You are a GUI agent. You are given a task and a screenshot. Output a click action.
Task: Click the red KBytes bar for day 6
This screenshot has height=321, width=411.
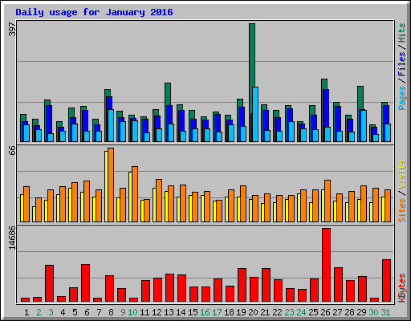point(85,282)
